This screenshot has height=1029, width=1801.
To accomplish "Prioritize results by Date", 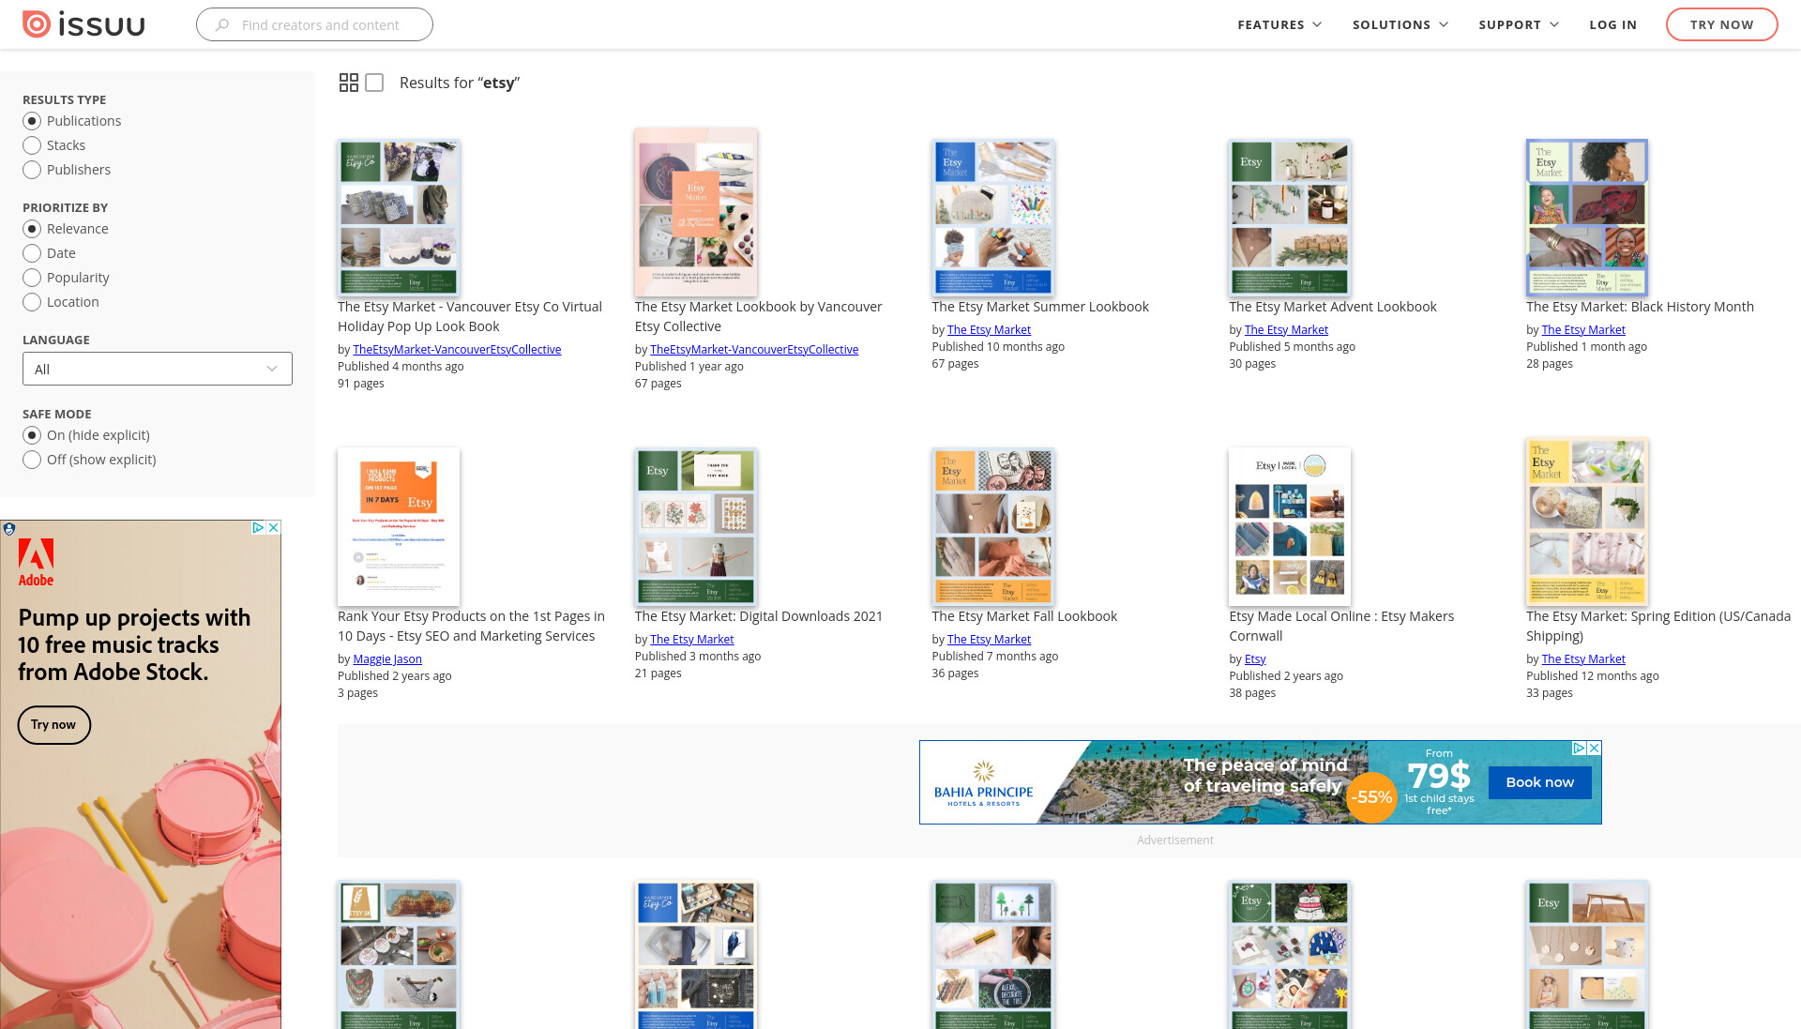I will pos(32,253).
